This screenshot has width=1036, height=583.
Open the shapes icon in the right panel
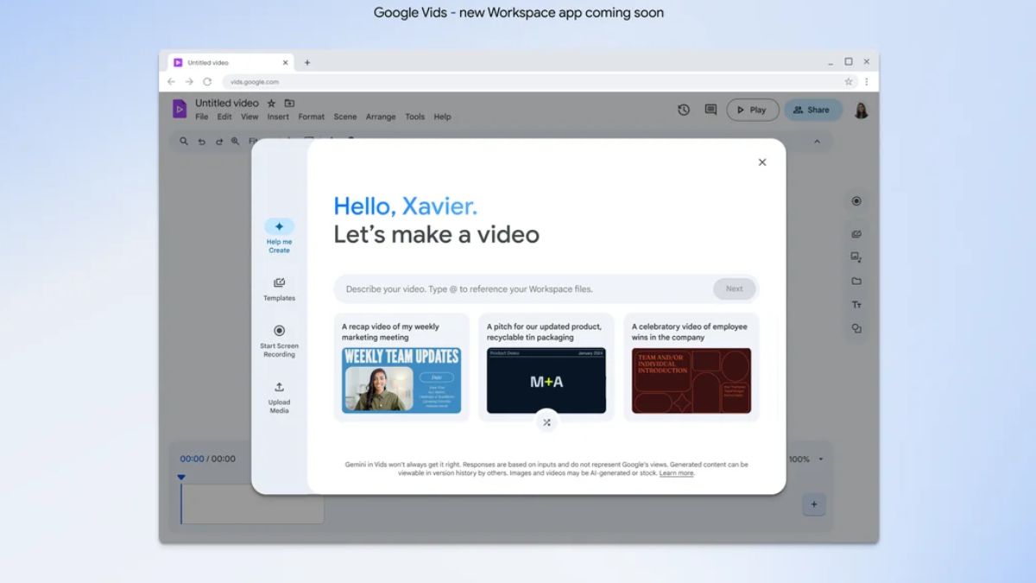coord(856,328)
